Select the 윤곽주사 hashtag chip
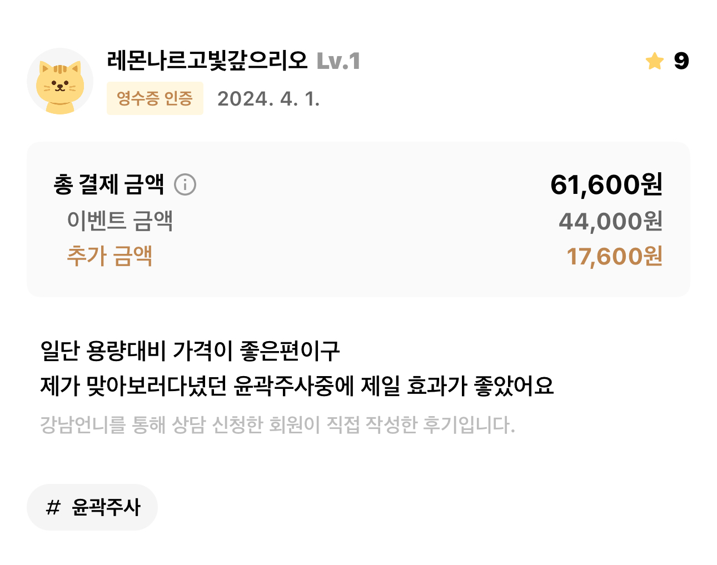 [92, 507]
